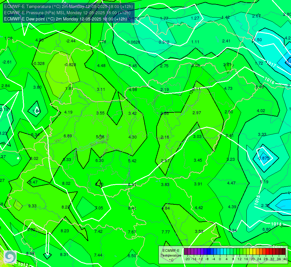This screenshot has width=291, height=267.
Task: Click the 3.80 grid value
Action: pos(37,87)
